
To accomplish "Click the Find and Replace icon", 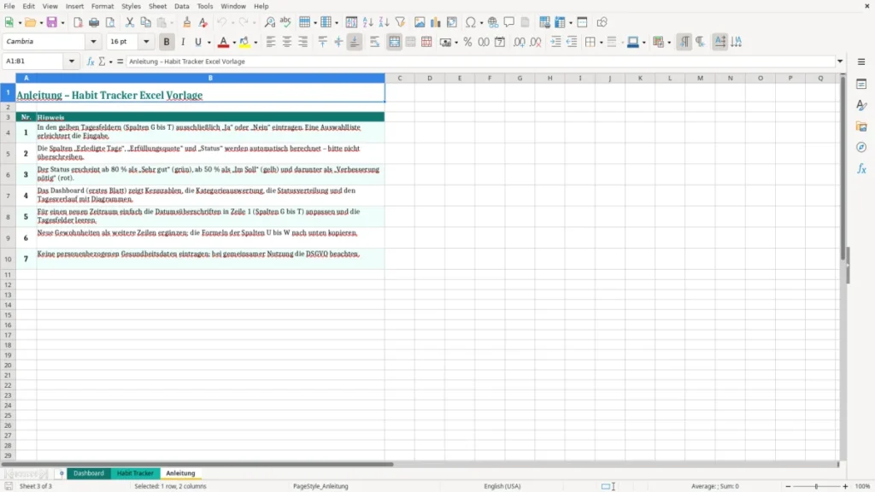I will [x=269, y=22].
